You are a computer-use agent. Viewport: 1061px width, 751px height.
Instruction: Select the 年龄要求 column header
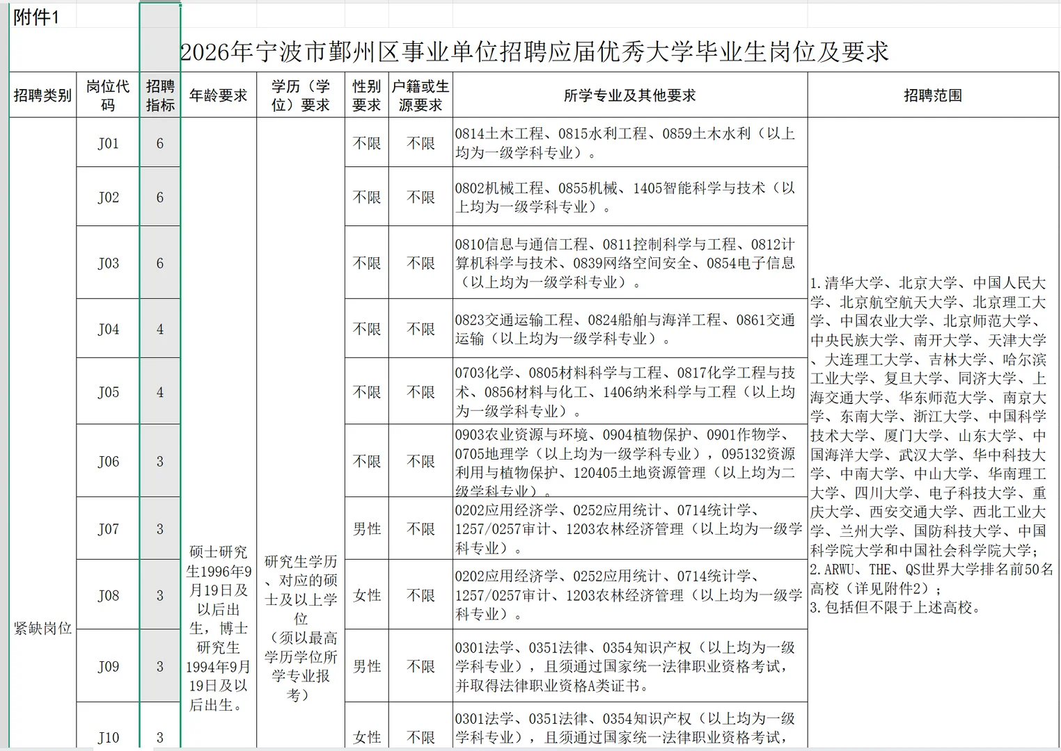coord(219,95)
